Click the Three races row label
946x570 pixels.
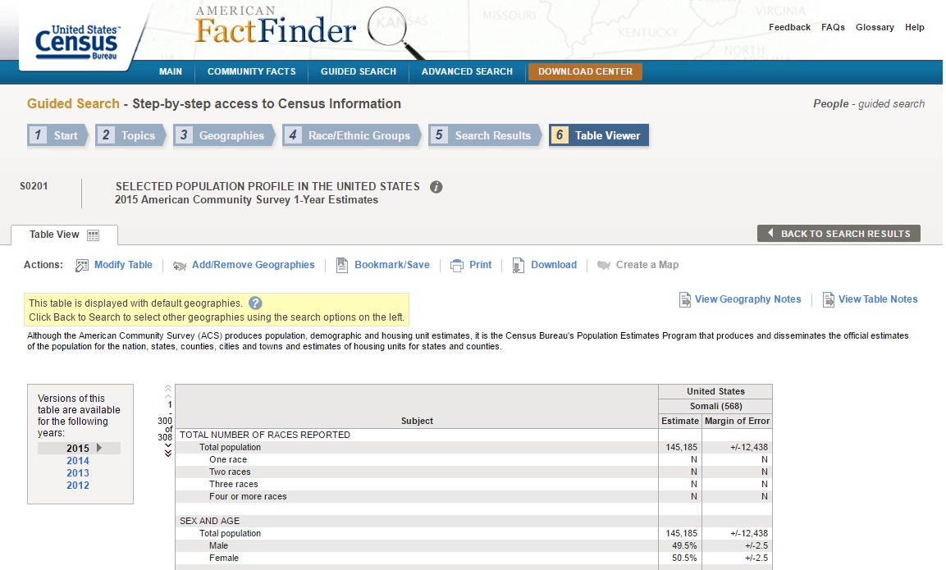click(234, 485)
